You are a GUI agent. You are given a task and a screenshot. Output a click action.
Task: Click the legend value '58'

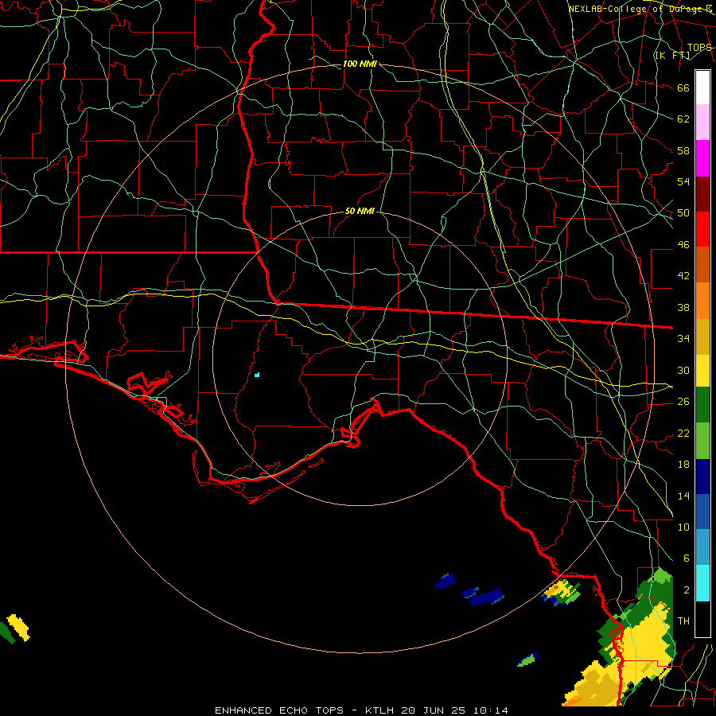683,150
